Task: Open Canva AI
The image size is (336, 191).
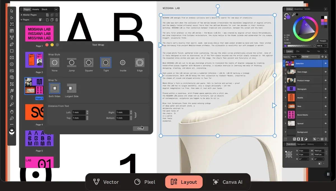Action: pos(228,182)
